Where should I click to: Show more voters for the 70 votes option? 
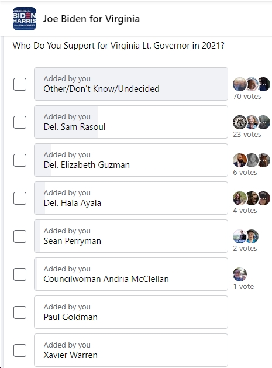tap(264, 84)
